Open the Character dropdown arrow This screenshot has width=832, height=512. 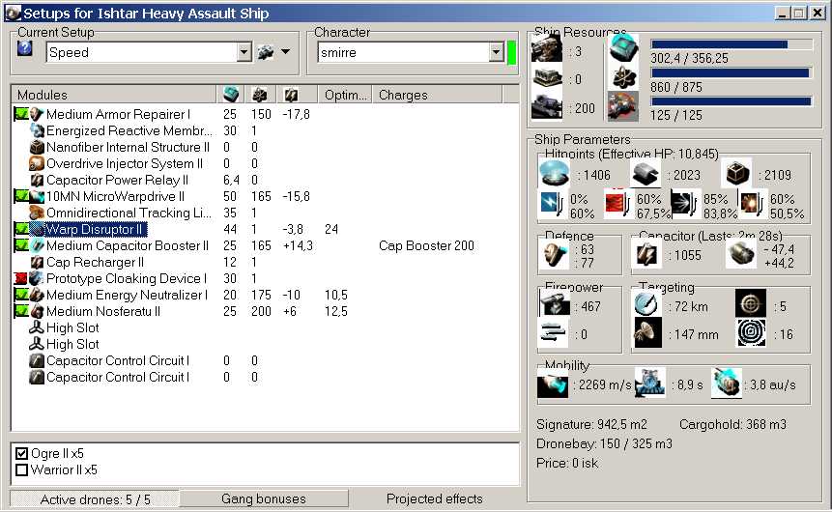point(496,52)
